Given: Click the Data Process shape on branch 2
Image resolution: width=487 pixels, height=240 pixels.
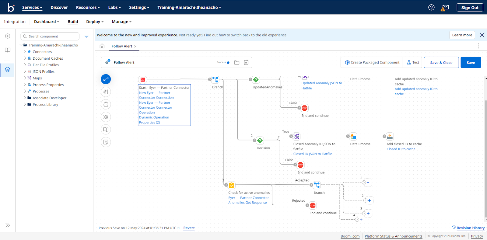Looking at the screenshot, I should click(353, 136).
